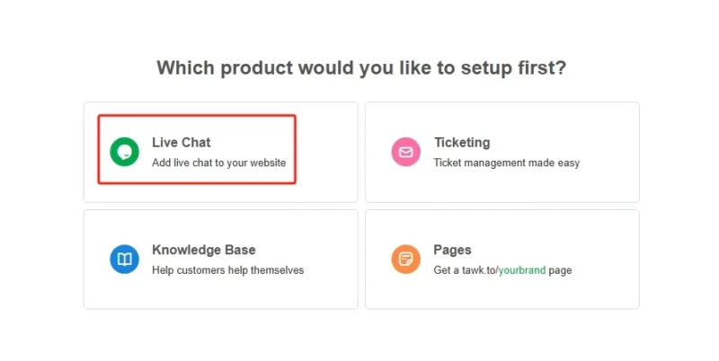Select the Ticketing title text
The height and width of the screenshot is (361, 719).
click(462, 143)
